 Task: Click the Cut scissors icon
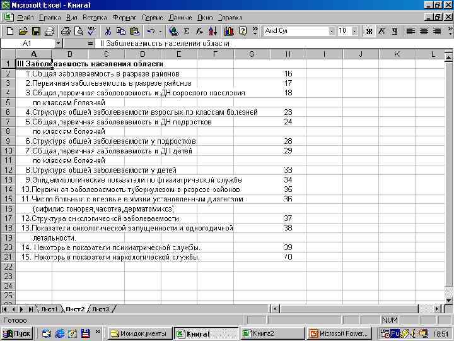pos(108,31)
